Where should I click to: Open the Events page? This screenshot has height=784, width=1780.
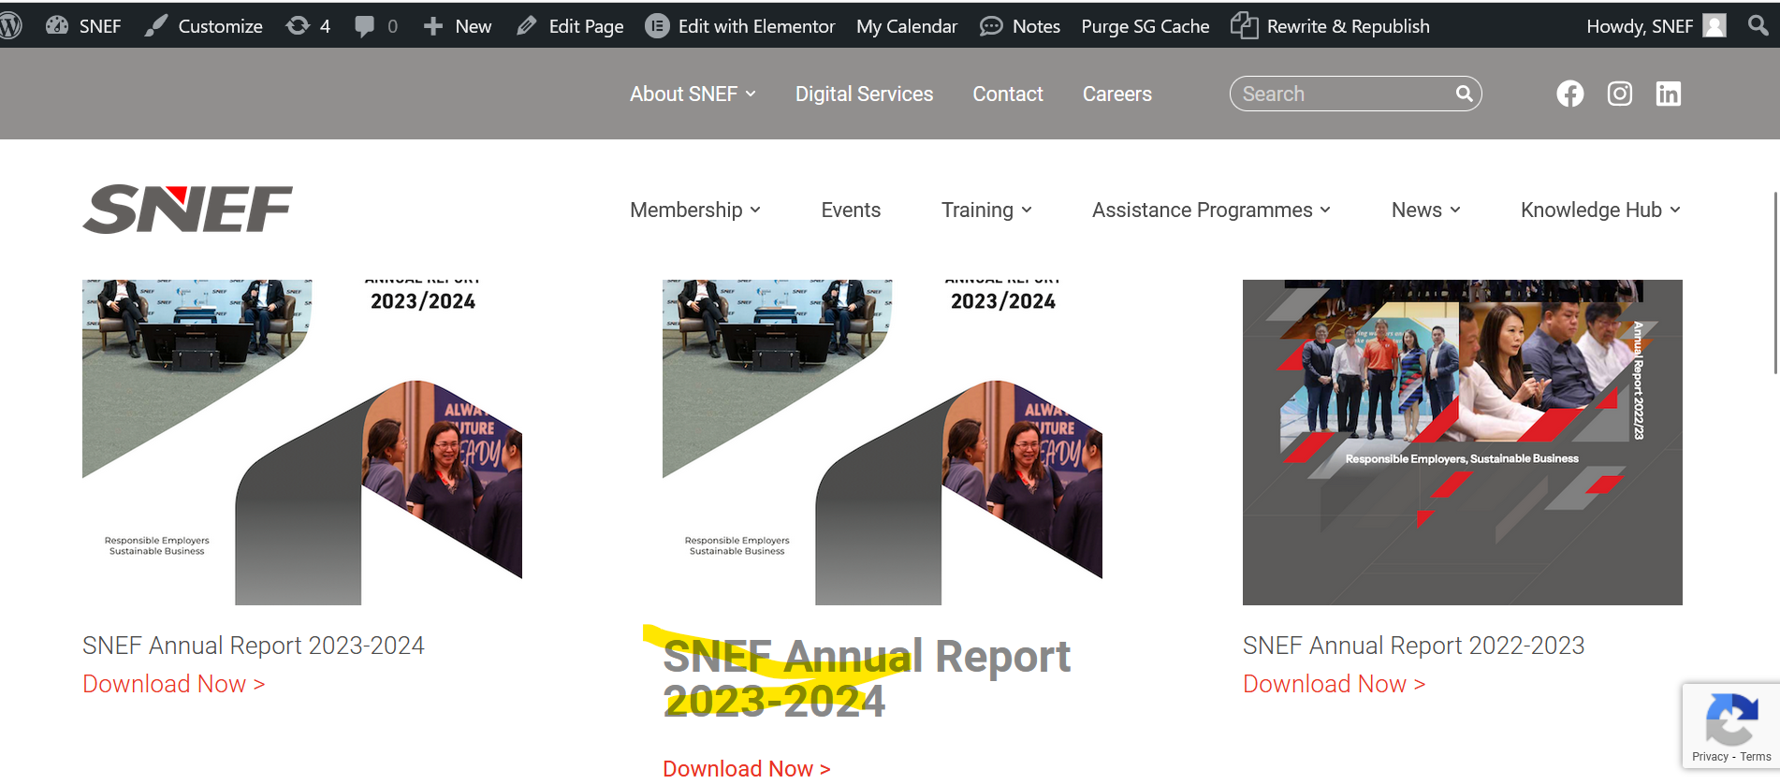point(851,210)
